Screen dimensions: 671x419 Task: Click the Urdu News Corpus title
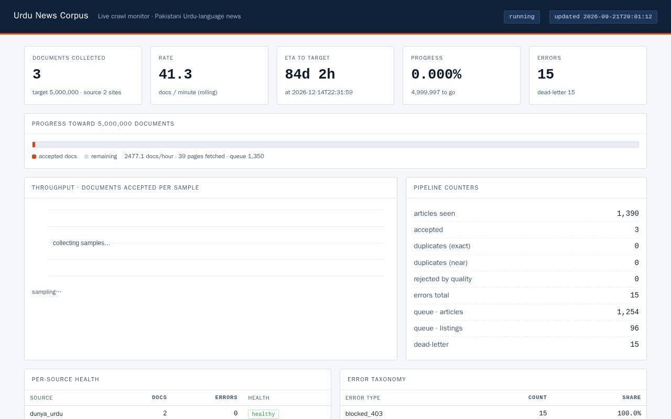pos(51,16)
